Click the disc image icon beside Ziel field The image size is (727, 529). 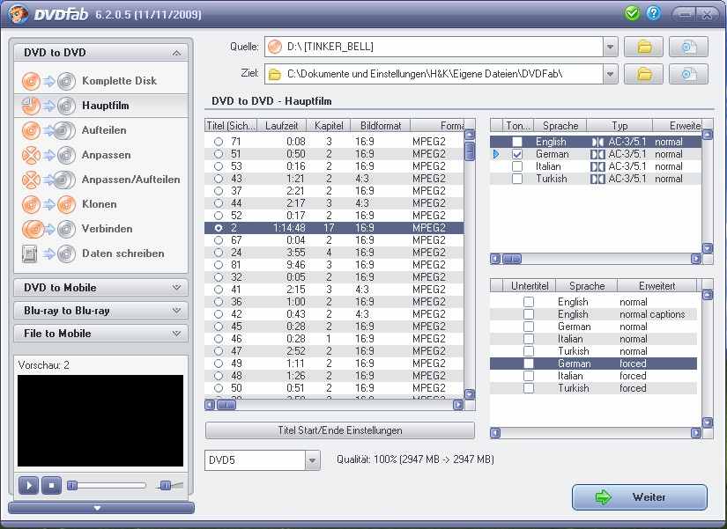(x=688, y=73)
